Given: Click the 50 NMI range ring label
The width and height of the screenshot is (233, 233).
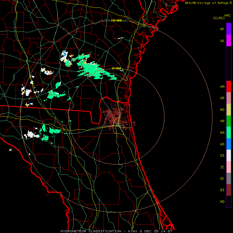Looking at the screenshot, I should click(116, 68).
